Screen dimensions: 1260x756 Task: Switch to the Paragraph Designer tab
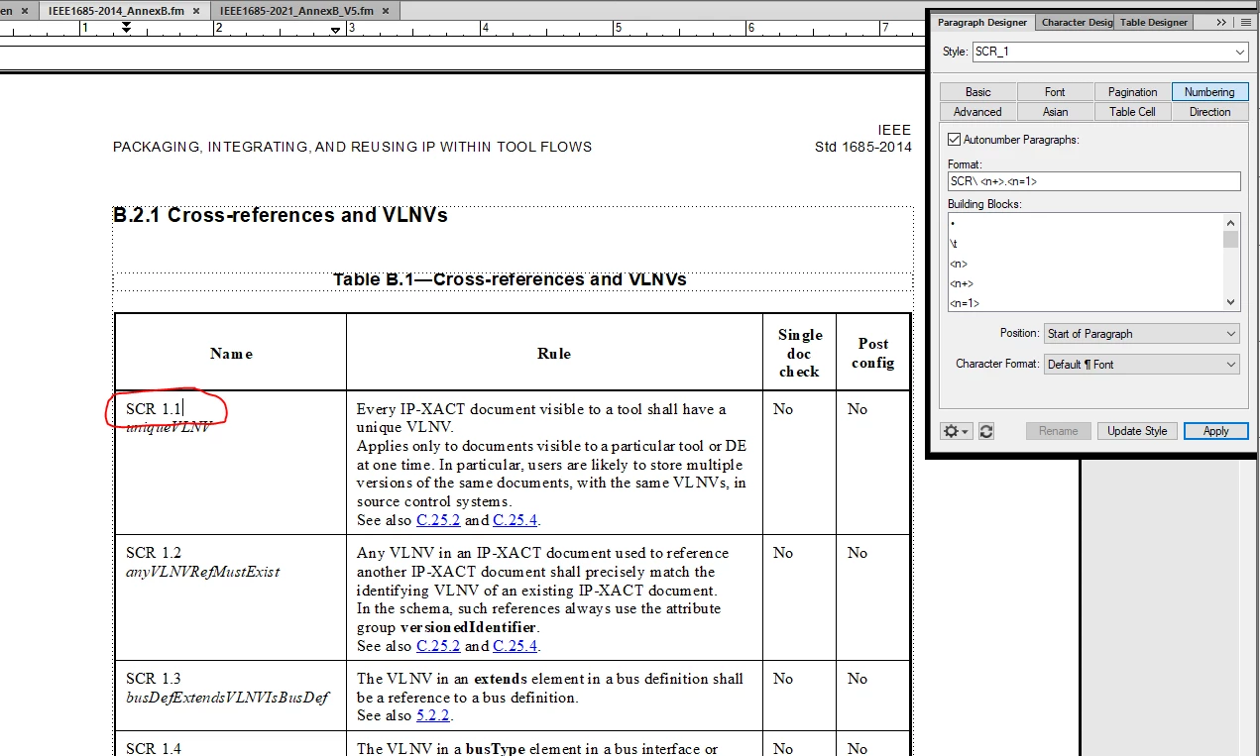point(981,22)
